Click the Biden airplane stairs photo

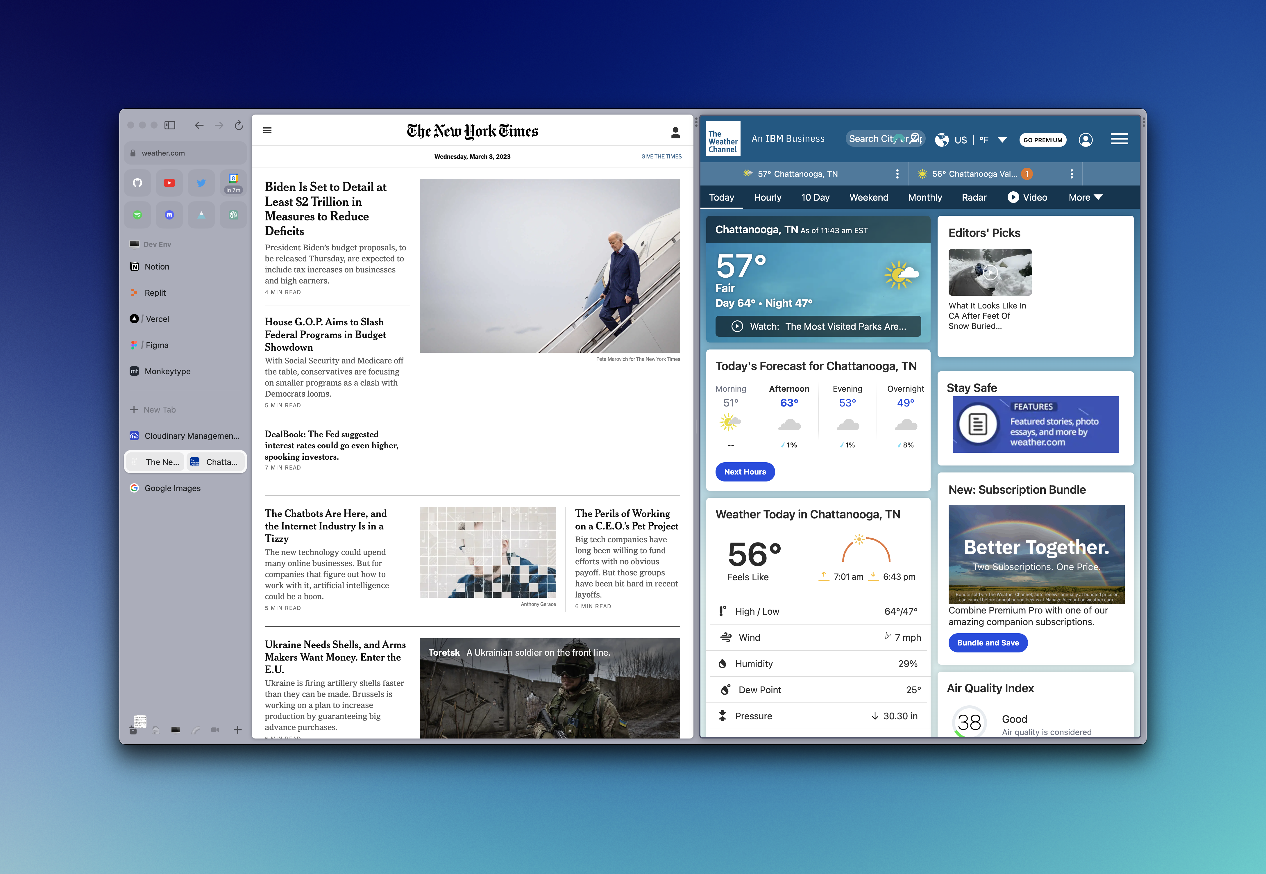tap(550, 265)
